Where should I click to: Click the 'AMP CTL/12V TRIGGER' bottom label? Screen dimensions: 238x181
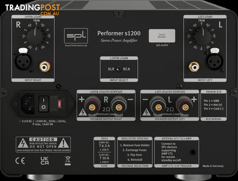(x=177, y=166)
